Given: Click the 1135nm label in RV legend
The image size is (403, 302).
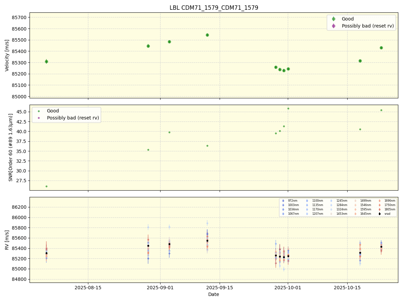Looking at the screenshot, I should click(317, 205).
